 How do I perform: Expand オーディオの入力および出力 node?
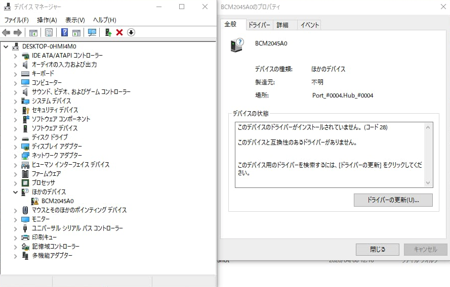point(16,65)
